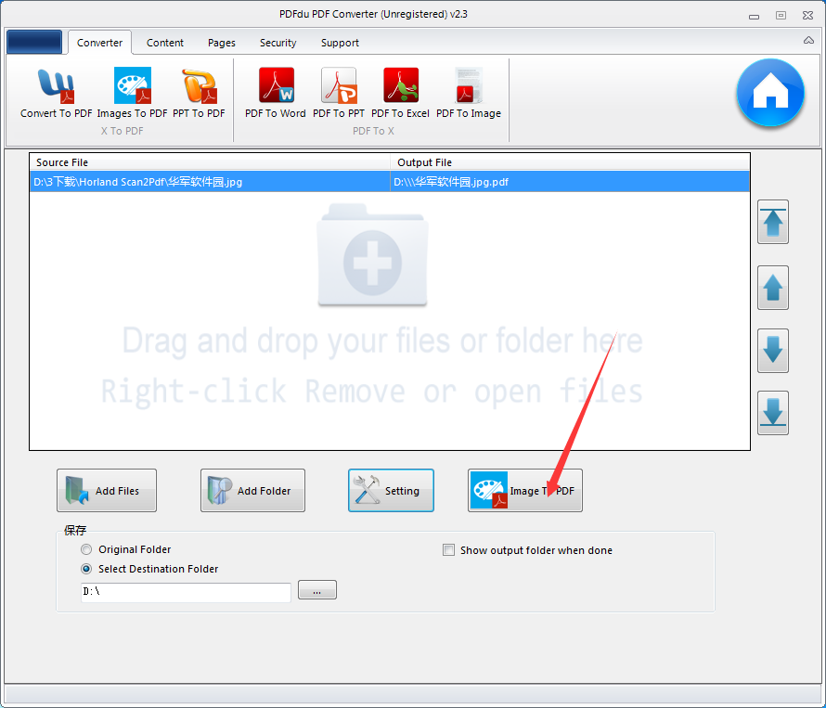Viewport: 826px width, 708px height.
Task: Select the 华军软件园.jpg source file row
Action: click(x=204, y=182)
